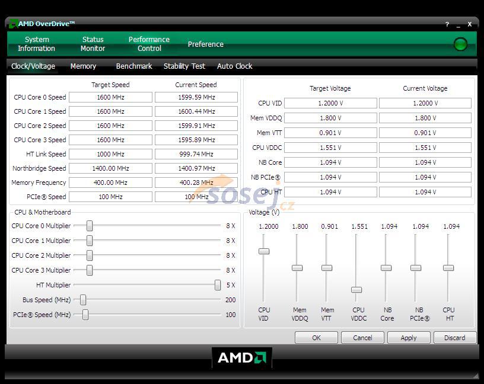484x384 pixels.
Task: Click the Bus Speed (MHz) slider handle
Action: 83,299
